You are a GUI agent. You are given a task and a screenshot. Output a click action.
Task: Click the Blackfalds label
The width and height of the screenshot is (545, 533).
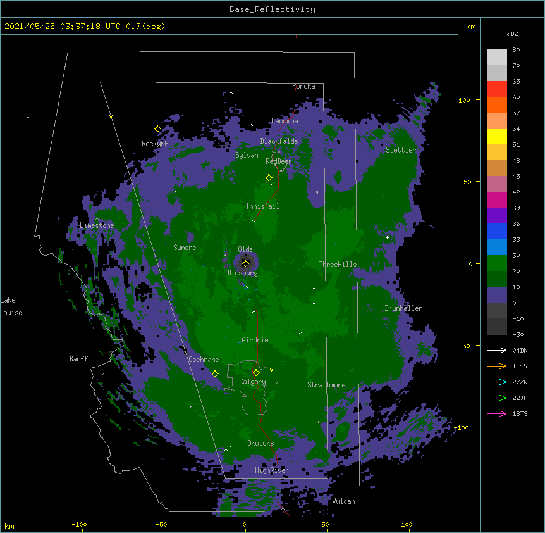[279, 141]
